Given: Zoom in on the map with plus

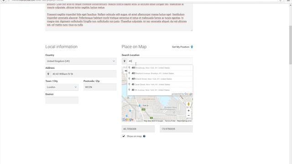Looking at the screenshot, I should pos(188,111).
